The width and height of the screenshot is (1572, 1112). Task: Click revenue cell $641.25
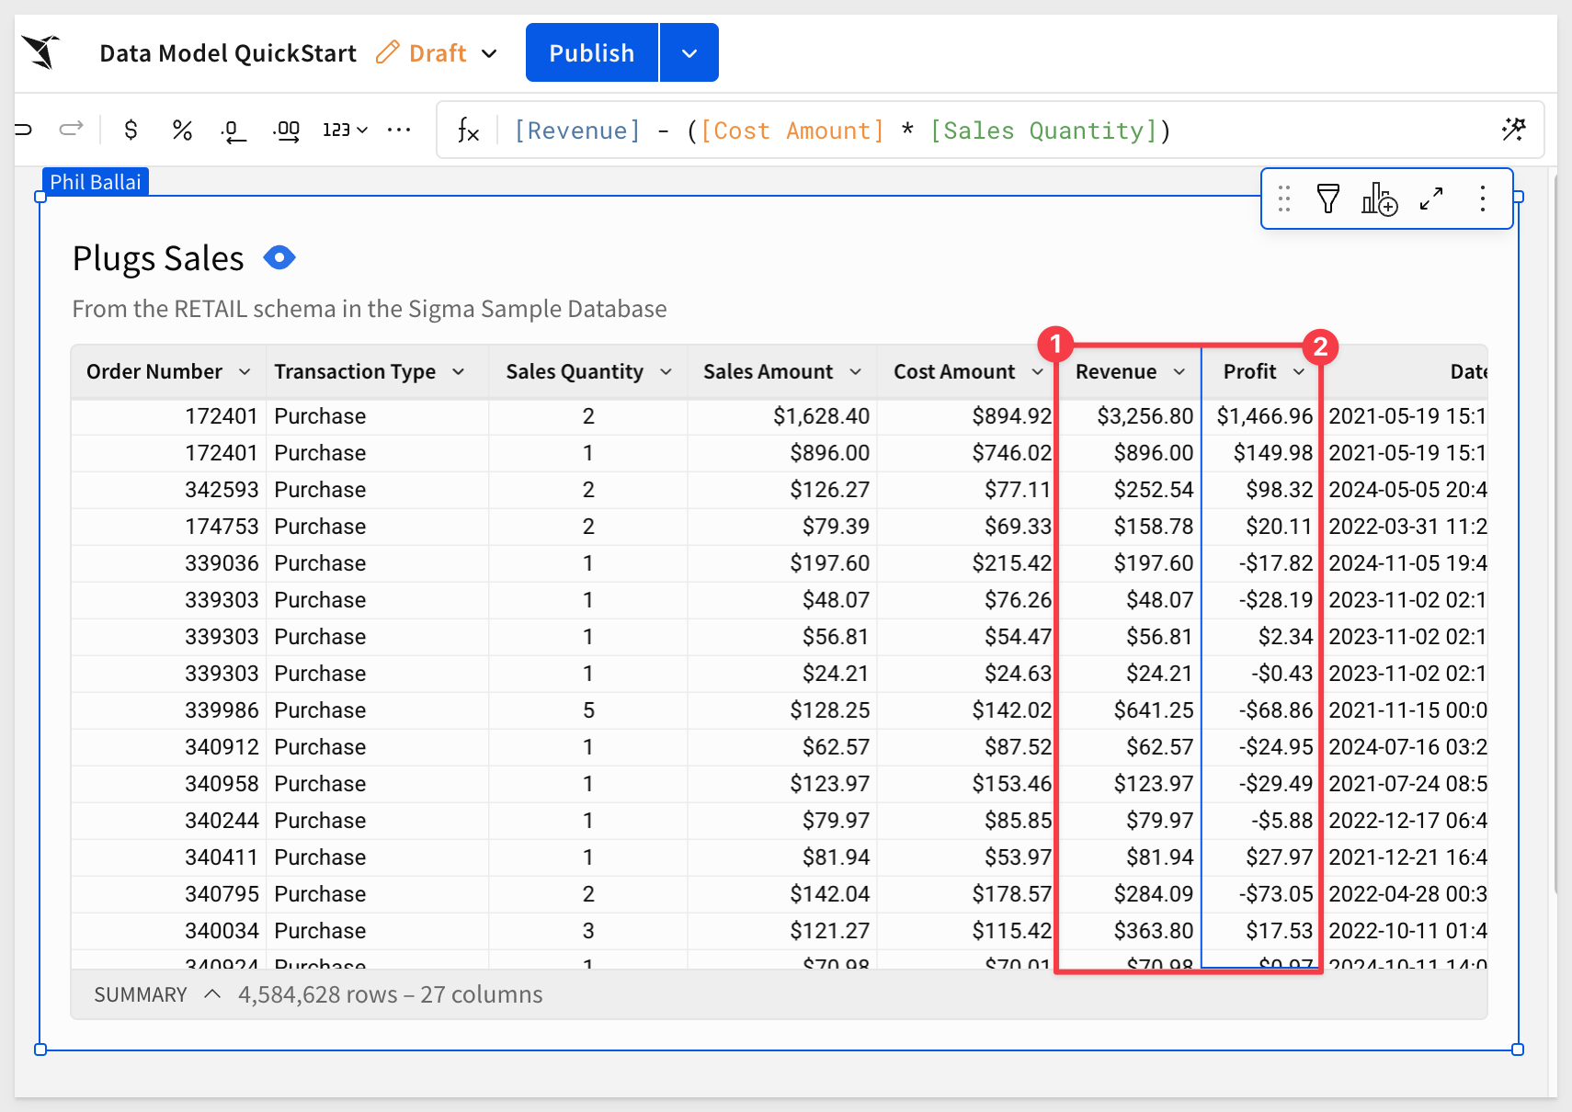(1130, 710)
